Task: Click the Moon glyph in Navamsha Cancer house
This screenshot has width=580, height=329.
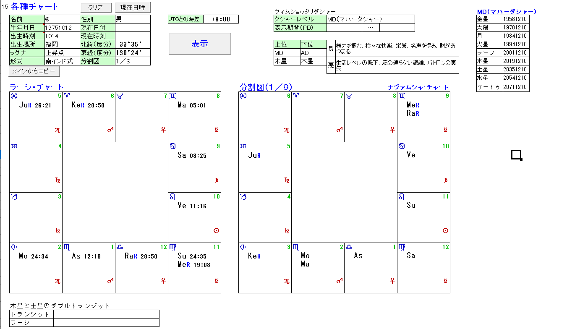Action: (445, 180)
